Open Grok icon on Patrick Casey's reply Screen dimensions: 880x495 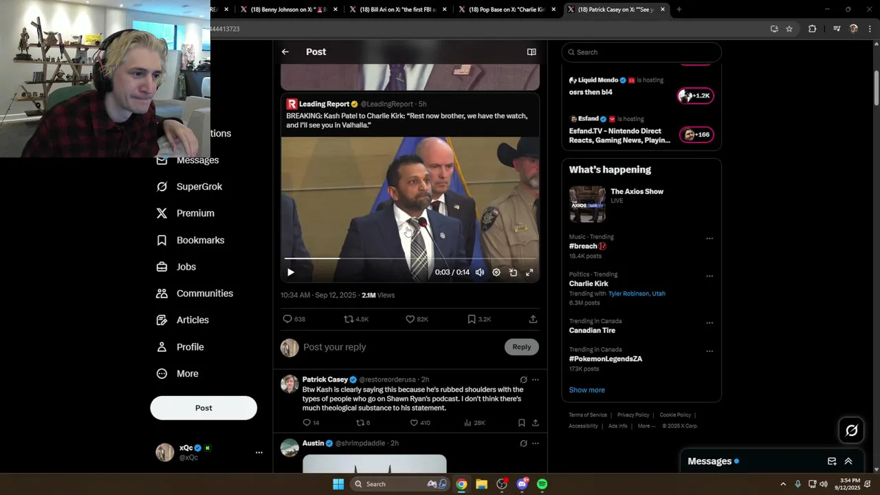pos(523,379)
